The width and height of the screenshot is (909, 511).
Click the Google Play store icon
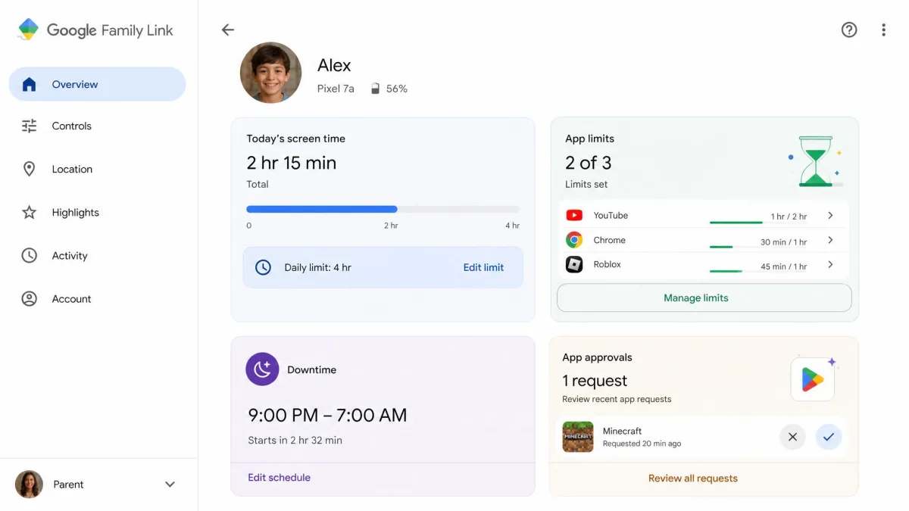pyautogui.click(x=812, y=379)
